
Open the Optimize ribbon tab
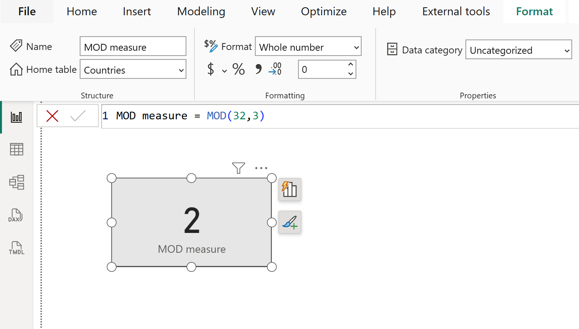(x=323, y=11)
